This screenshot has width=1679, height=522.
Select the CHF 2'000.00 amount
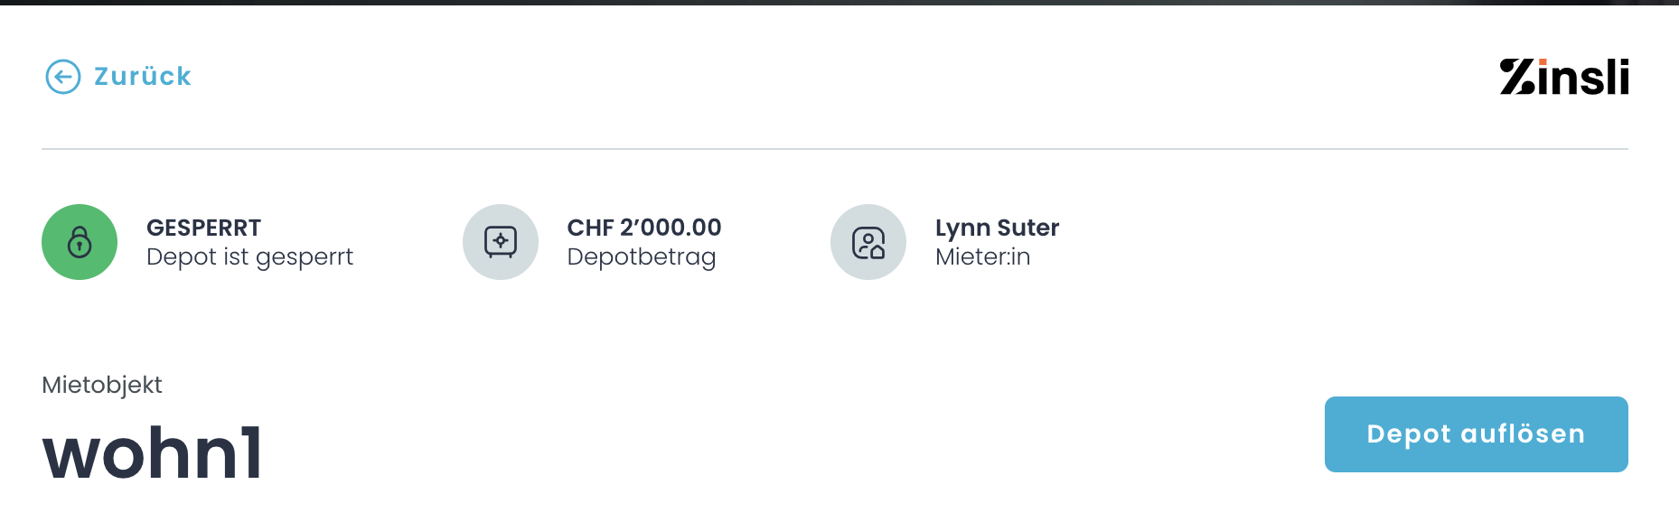pos(644,228)
